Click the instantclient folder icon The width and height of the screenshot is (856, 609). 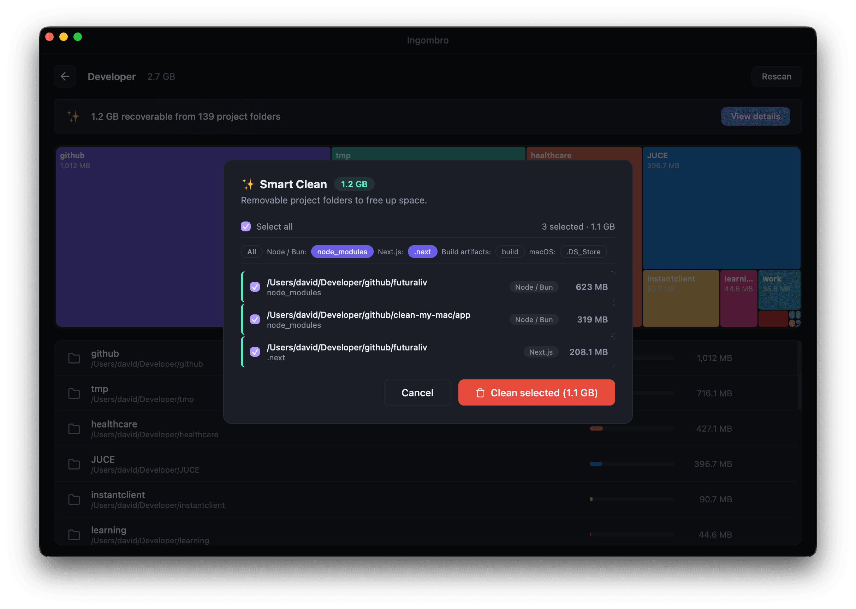74,499
